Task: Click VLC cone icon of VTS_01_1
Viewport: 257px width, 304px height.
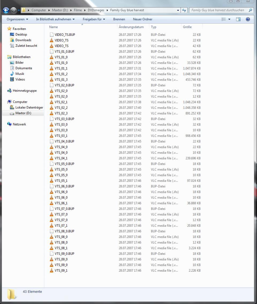Action: (x=51, y=68)
